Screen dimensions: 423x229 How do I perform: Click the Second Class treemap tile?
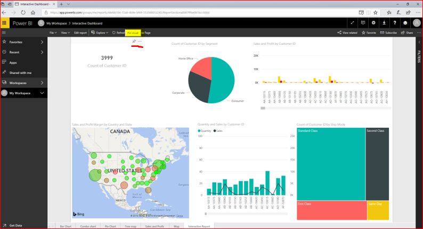pos(377,164)
